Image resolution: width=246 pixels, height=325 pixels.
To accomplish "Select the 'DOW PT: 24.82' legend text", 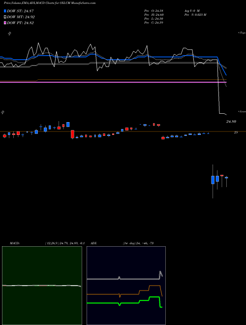I will 20,23.
